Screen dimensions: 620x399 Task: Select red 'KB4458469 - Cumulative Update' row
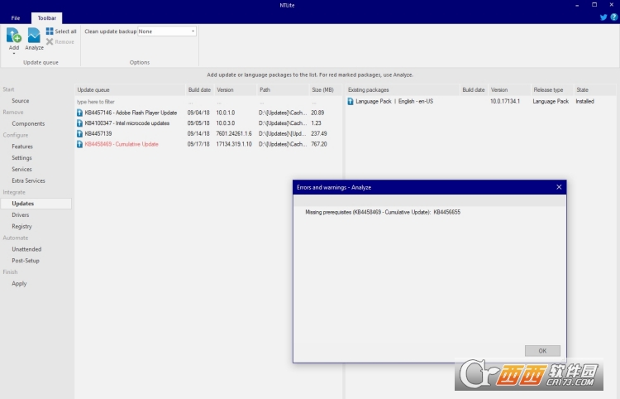[208, 144]
